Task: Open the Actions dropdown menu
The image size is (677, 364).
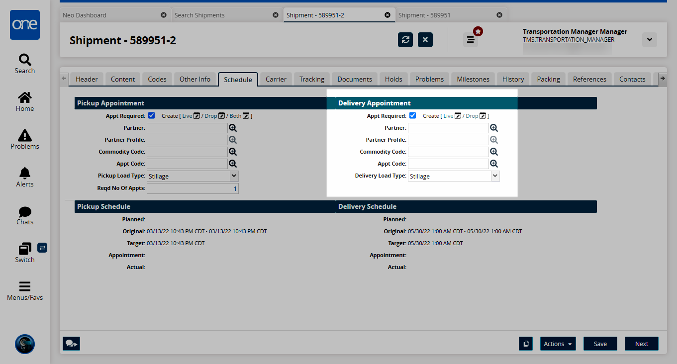Action: click(558, 344)
